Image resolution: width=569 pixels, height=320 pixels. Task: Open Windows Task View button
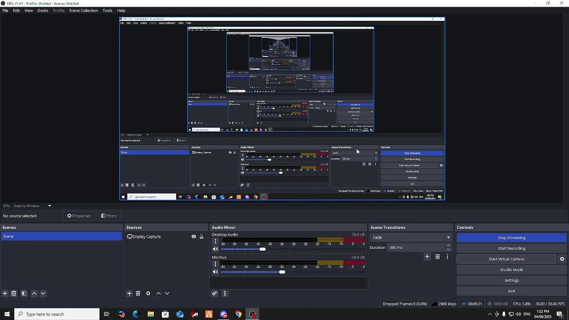(107, 314)
